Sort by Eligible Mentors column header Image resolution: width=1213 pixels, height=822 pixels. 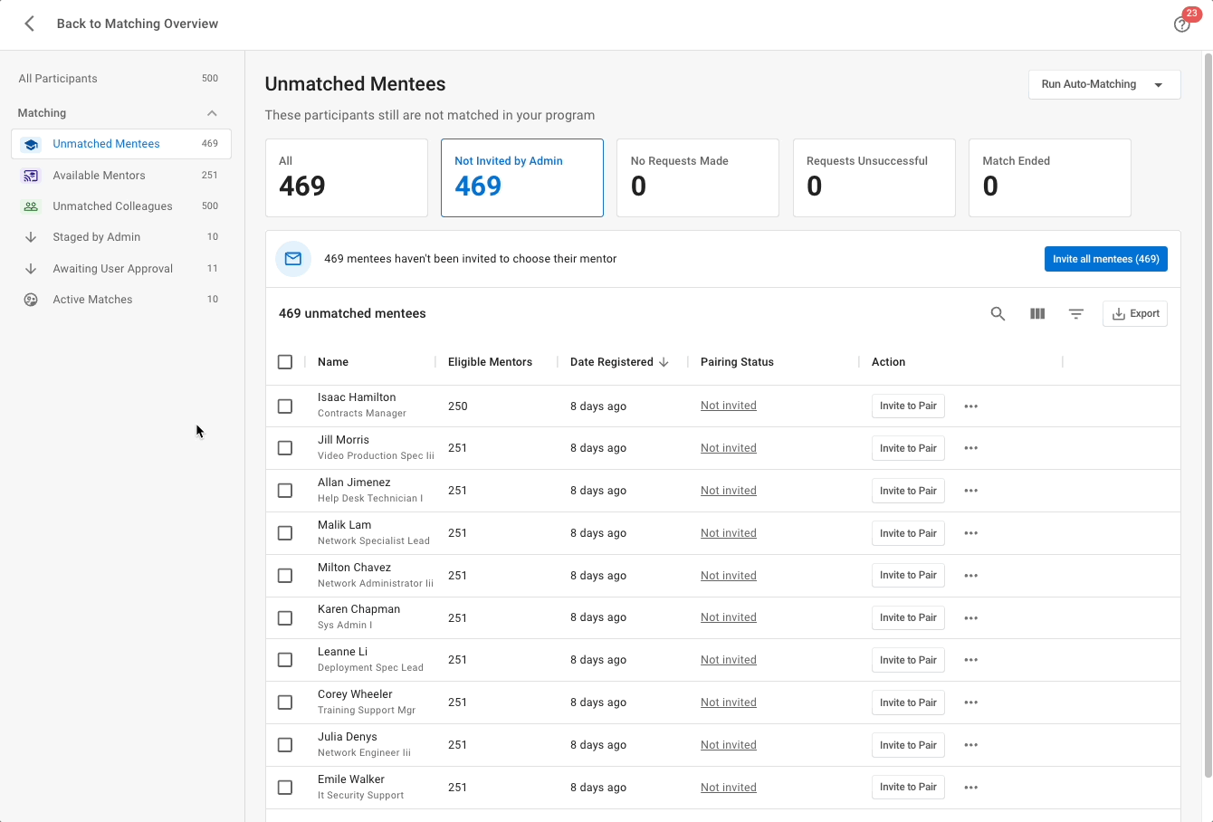490,362
